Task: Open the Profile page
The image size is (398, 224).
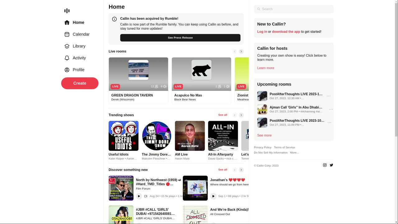Action: tap(74, 70)
